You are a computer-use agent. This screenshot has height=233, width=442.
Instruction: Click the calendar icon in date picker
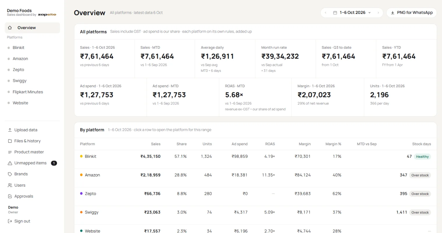(335, 13)
